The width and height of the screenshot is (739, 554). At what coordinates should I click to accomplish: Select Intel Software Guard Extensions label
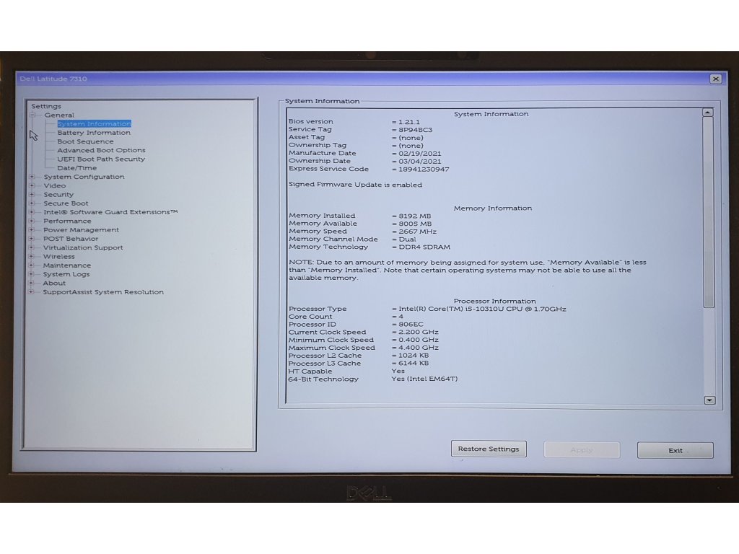coord(110,212)
